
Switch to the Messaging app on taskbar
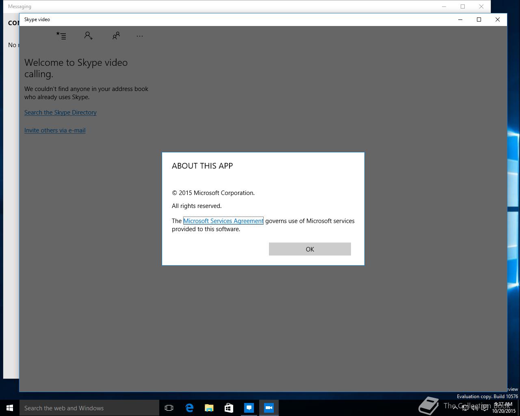coord(249,408)
